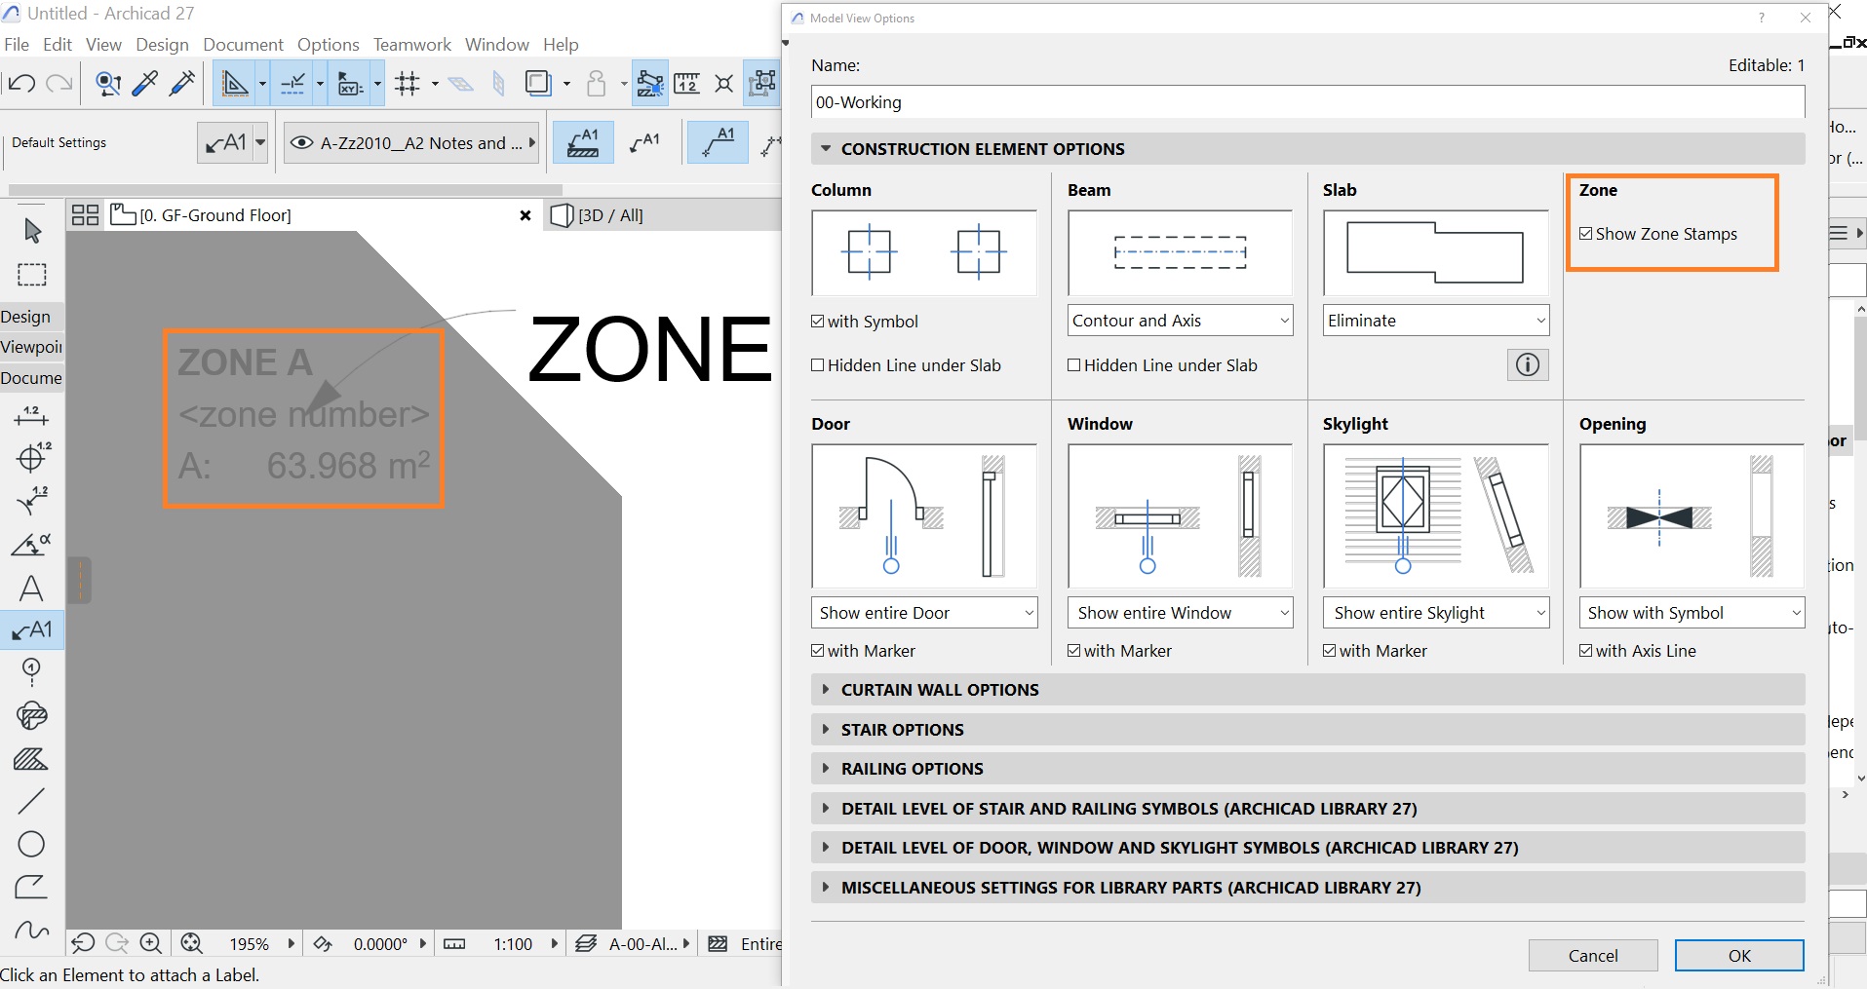Expand STAIR OPTIONS section
The image size is (1867, 989).
tap(1307, 730)
